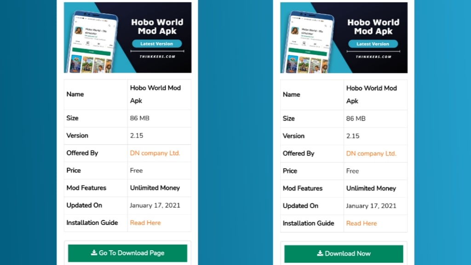This screenshot has height=265, width=471.
Task: Click Latest Version badge in left banner
Action: (157, 44)
